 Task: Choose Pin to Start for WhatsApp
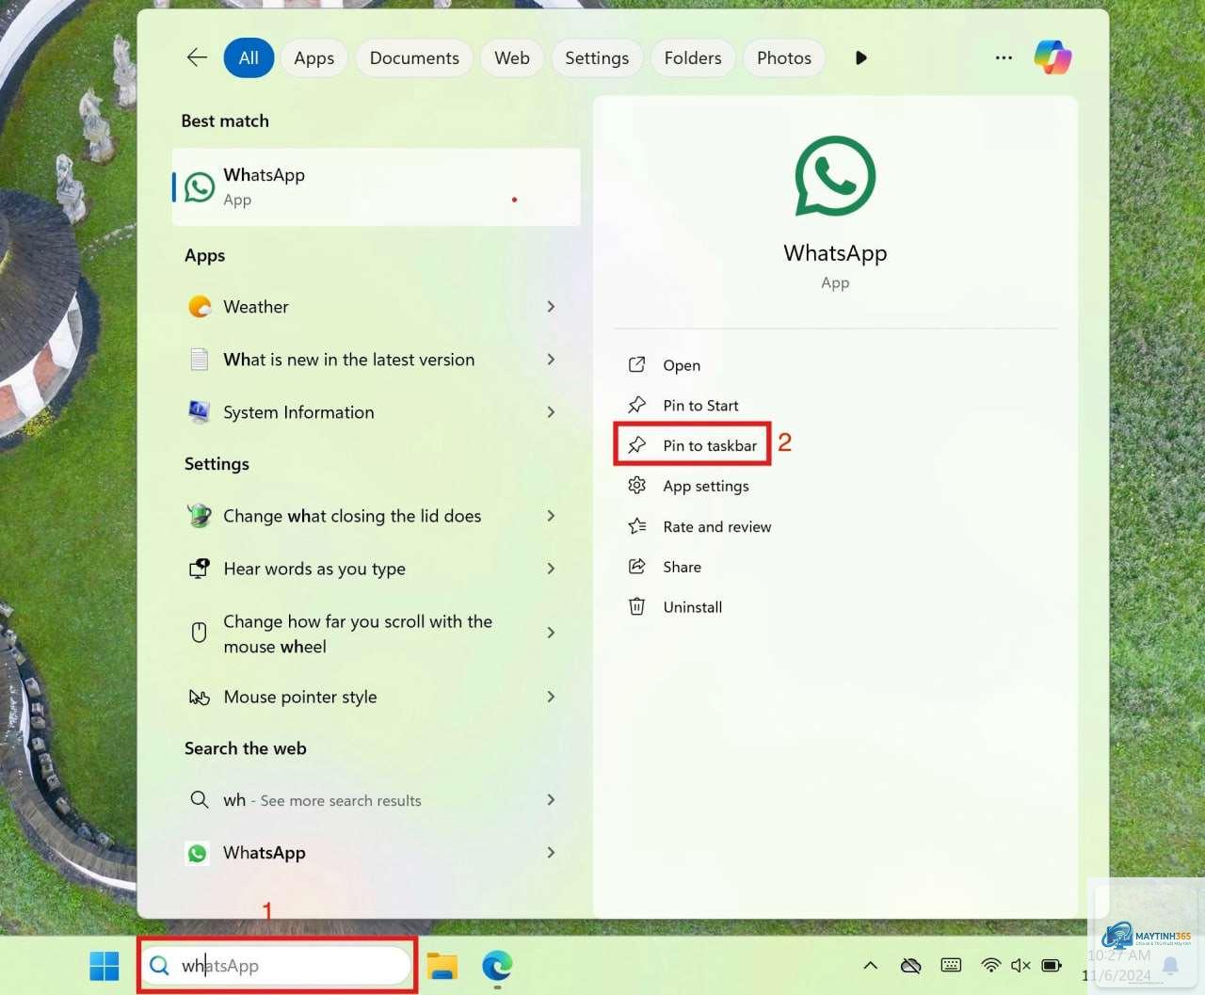(x=700, y=406)
